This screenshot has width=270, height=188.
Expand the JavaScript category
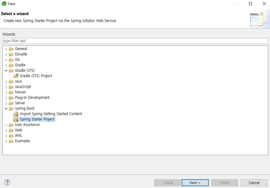tap(6, 87)
